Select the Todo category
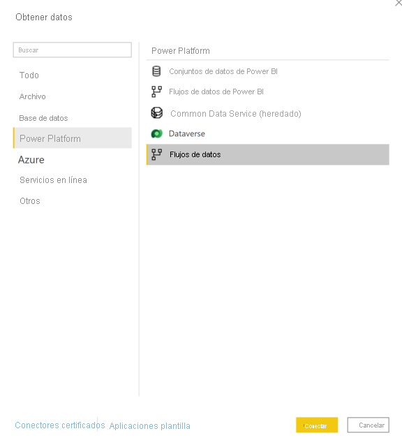This screenshot has width=402, height=438. 29,75
